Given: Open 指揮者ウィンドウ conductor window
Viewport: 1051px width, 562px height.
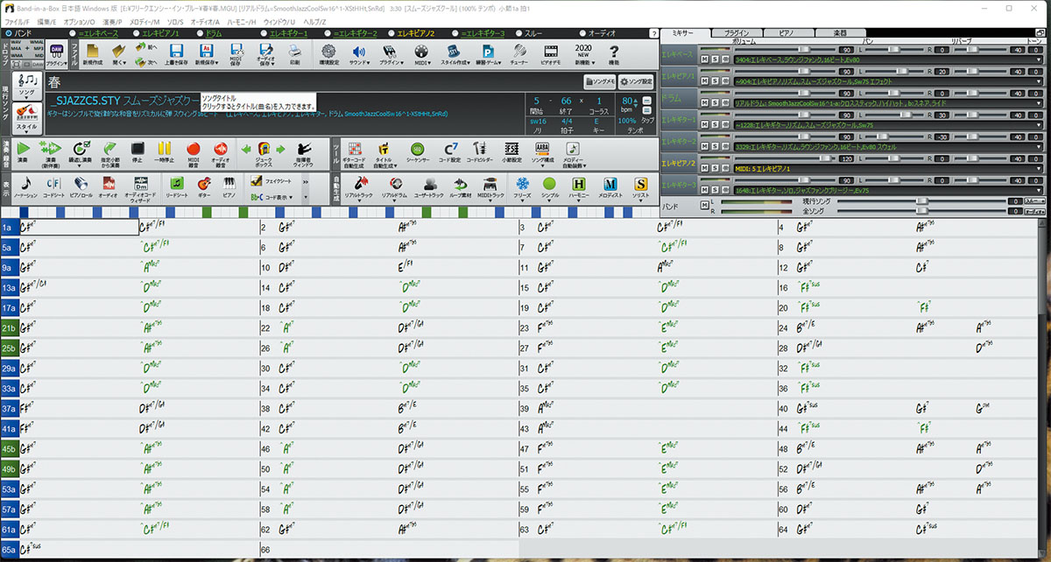Looking at the screenshot, I should coord(302,152).
